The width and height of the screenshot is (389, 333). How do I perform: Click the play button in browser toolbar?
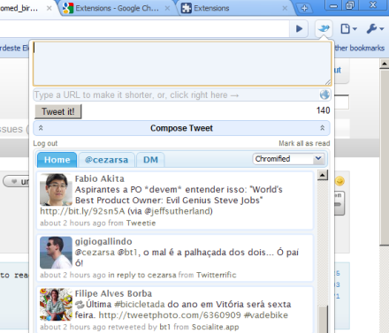tap(299, 28)
